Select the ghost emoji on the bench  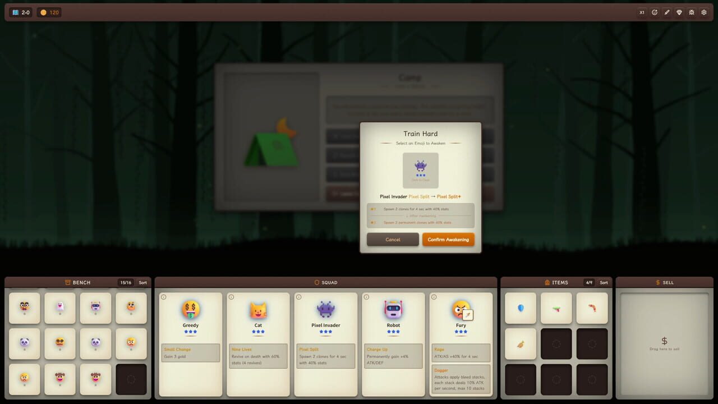(x=60, y=307)
